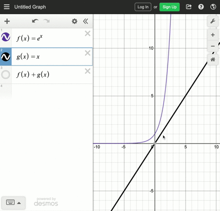Open Graph Settings wrench
Screen dimensions: 220x211
click(213, 21)
